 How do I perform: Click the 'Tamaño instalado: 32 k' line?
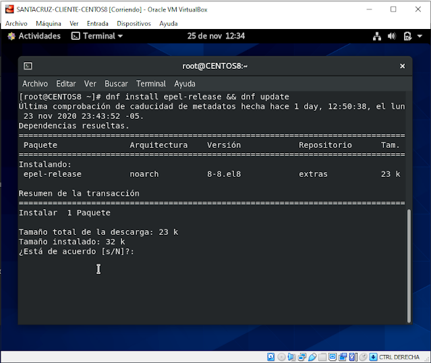pyautogui.click(x=71, y=242)
